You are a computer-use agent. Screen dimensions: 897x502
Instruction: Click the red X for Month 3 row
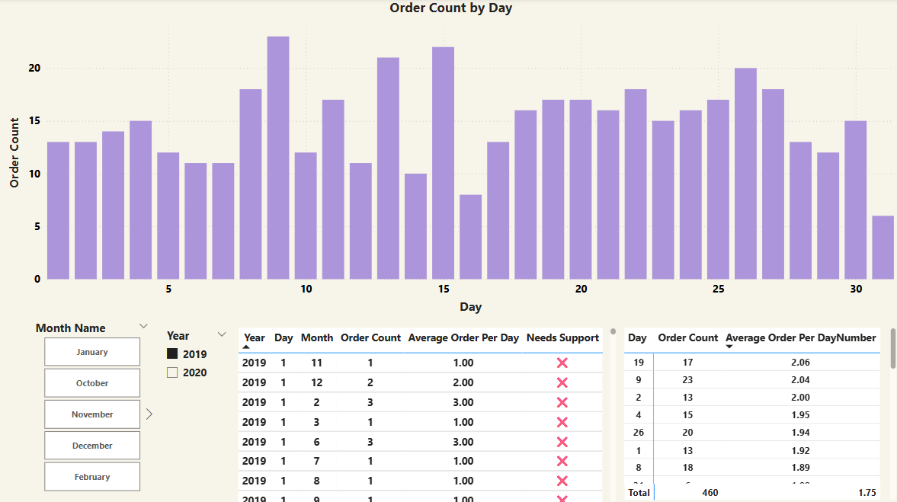click(x=562, y=422)
